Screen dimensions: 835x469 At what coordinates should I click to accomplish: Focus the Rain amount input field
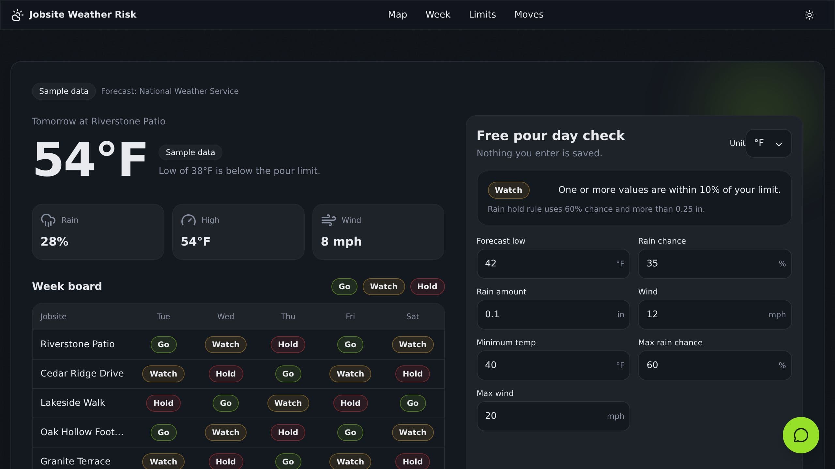[553, 314]
